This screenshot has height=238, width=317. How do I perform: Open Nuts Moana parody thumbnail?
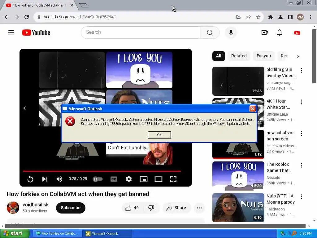(x=238, y=207)
